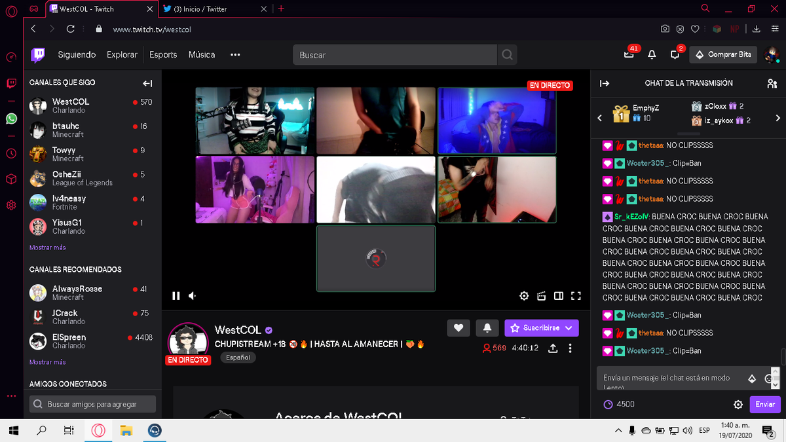Open Twitch Prime loot crown icon

coord(629,55)
